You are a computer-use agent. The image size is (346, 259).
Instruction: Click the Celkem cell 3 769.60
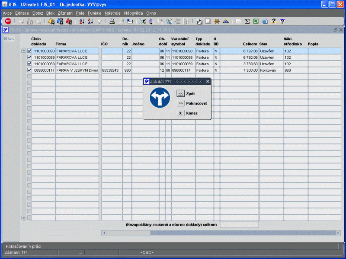(x=239, y=64)
